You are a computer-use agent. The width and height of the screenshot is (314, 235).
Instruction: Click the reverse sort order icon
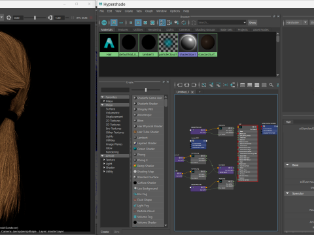pos(184,22)
